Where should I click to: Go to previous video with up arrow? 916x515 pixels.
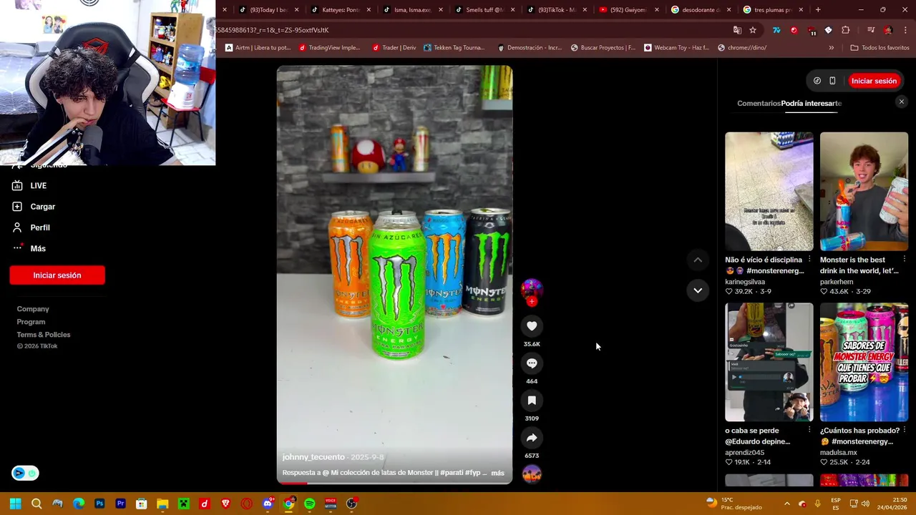(x=698, y=260)
